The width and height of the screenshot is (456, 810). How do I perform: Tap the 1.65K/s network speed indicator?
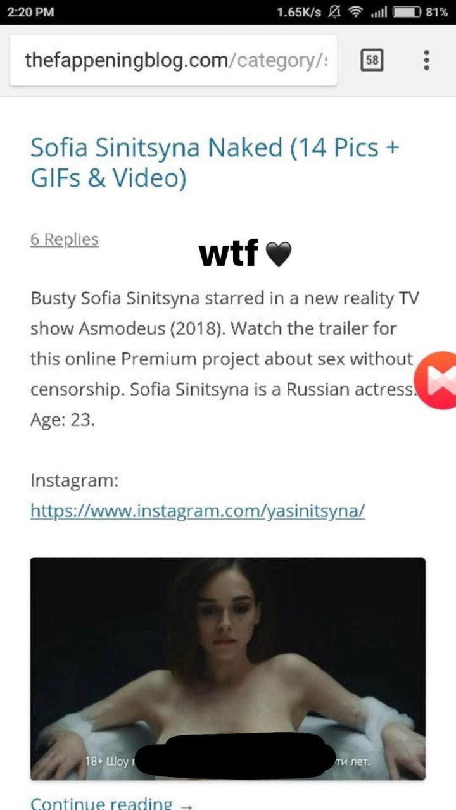pyautogui.click(x=299, y=12)
